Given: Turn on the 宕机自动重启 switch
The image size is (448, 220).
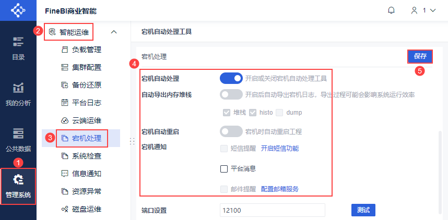Looking at the screenshot, I should pos(231,132).
